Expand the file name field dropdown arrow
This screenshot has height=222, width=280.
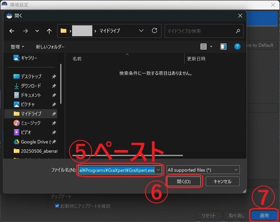click(x=158, y=170)
